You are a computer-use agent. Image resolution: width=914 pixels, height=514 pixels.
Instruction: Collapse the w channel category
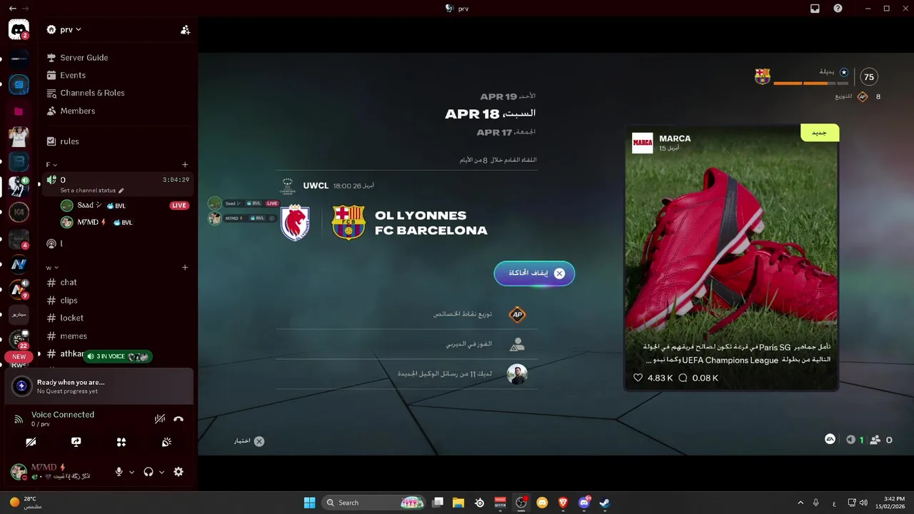click(x=52, y=268)
